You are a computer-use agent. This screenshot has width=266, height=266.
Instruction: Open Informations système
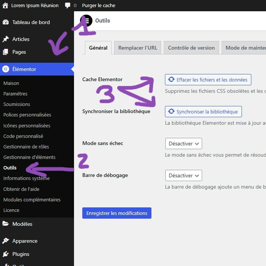pyautogui.click(x=26, y=178)
